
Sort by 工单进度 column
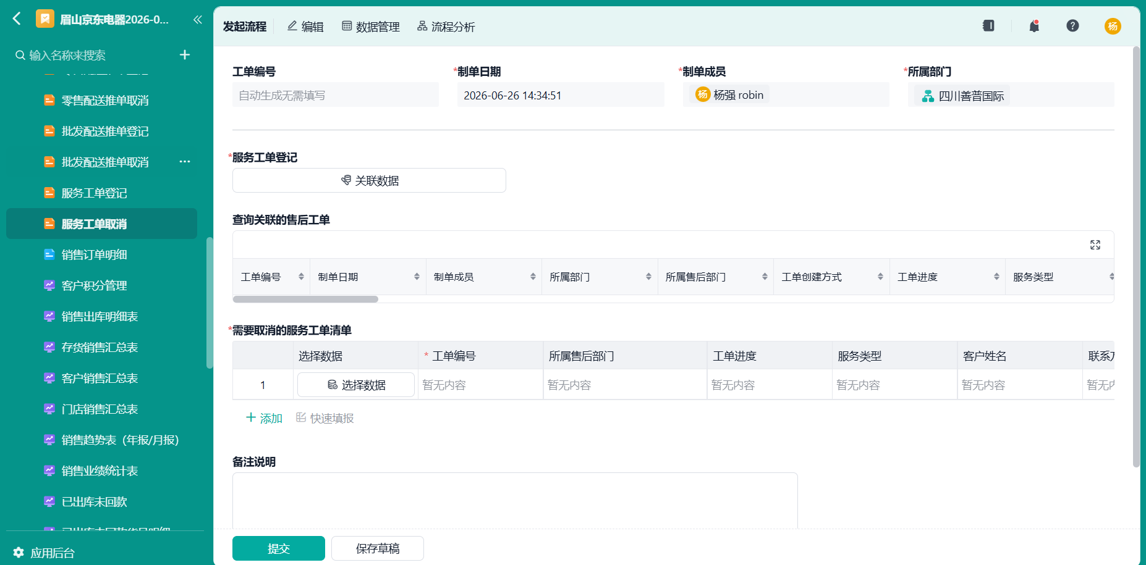pyautogui.click(x=996, y=277)
